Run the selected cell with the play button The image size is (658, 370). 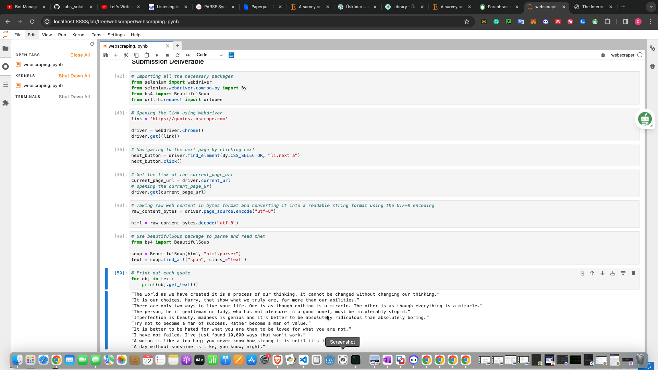(x=157, y=55)
